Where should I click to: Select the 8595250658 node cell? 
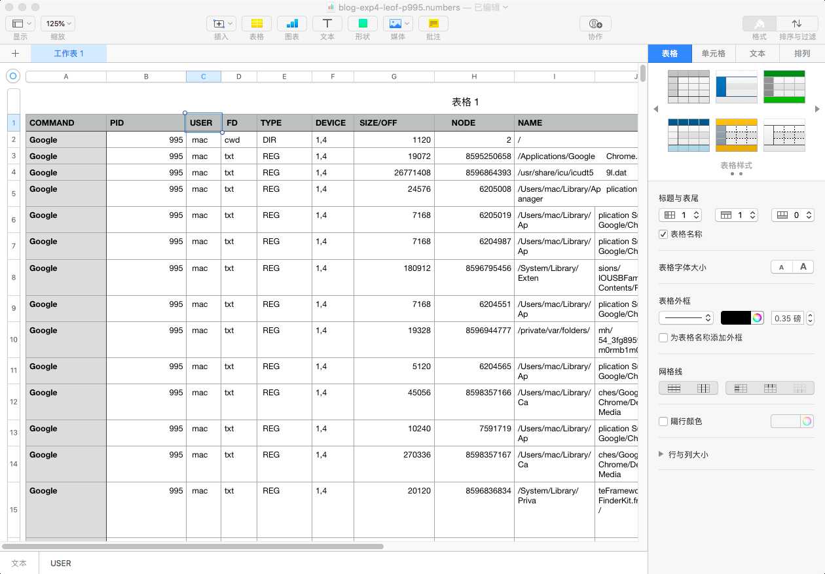tap(474, 156)
